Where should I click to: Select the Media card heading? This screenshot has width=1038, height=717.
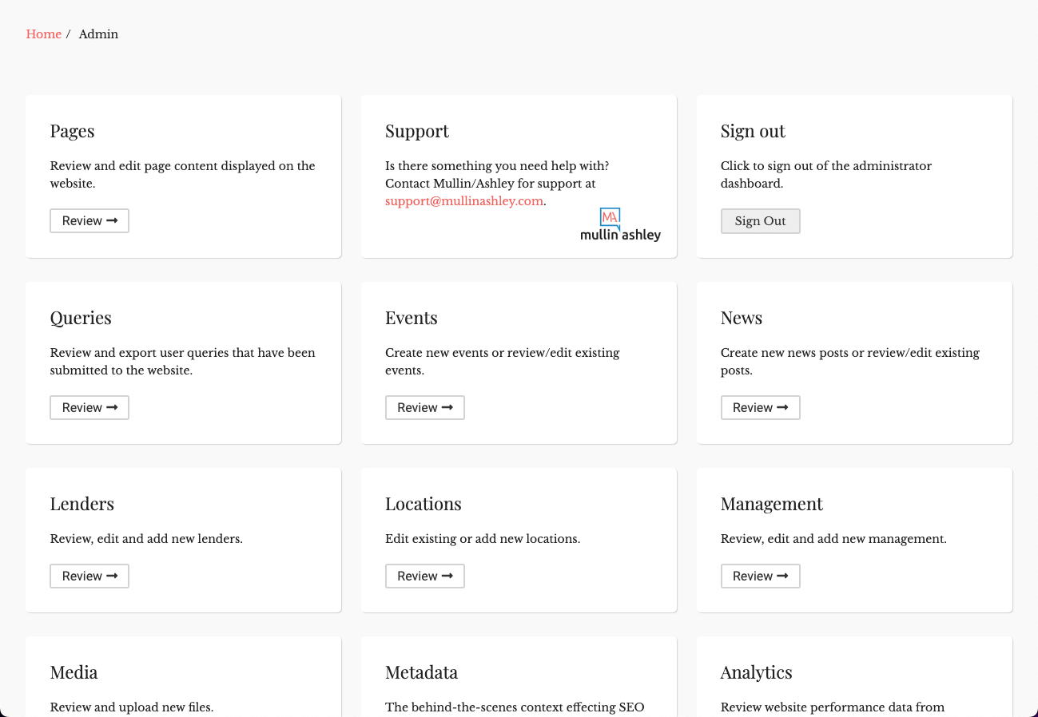[74, 672]
